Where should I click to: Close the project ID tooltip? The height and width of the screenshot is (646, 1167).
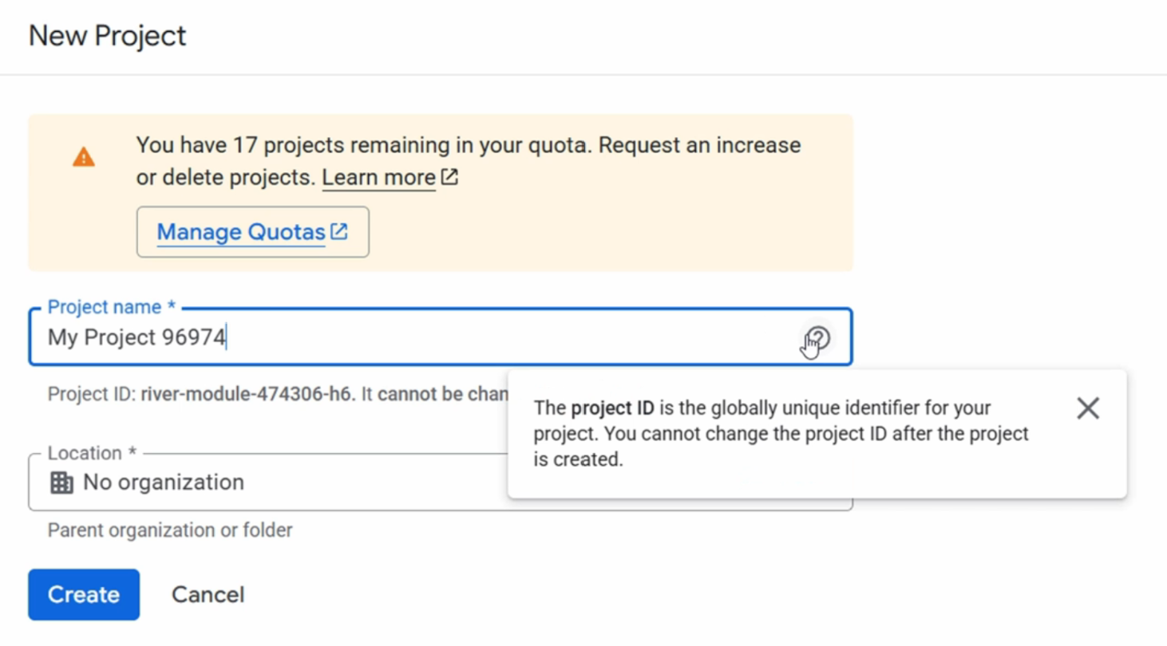click(1088, 408)
